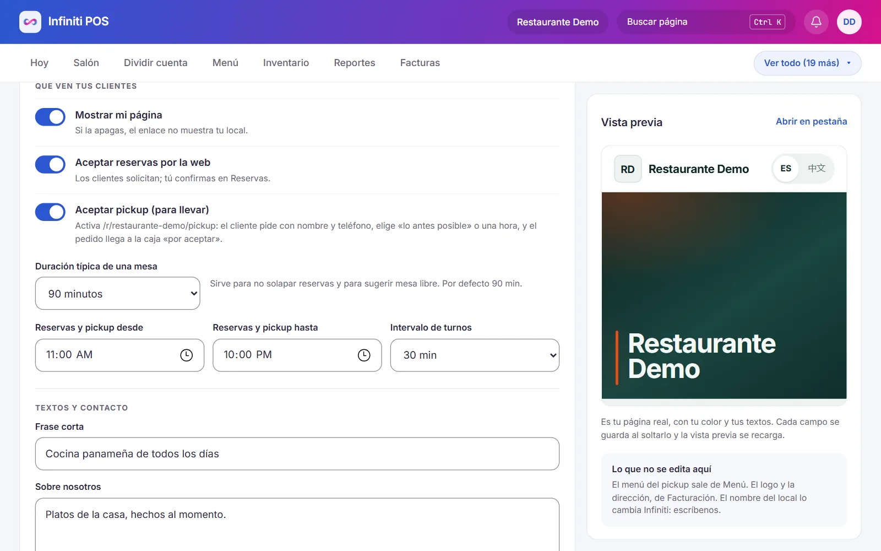Open clock picker for Reservas y pickup hasta

pyautogui.click(x=364, y=355)
